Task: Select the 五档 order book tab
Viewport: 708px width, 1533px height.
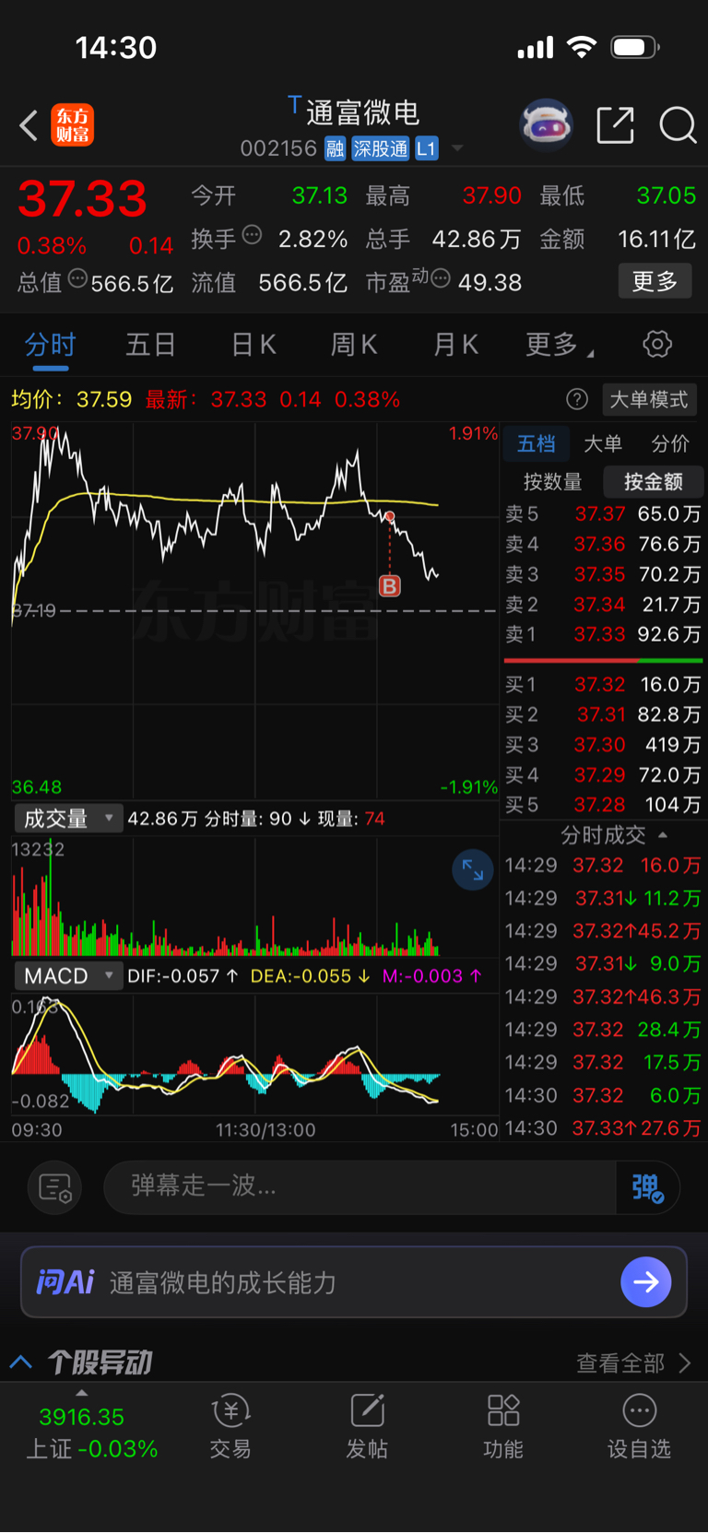Action: 537,444
